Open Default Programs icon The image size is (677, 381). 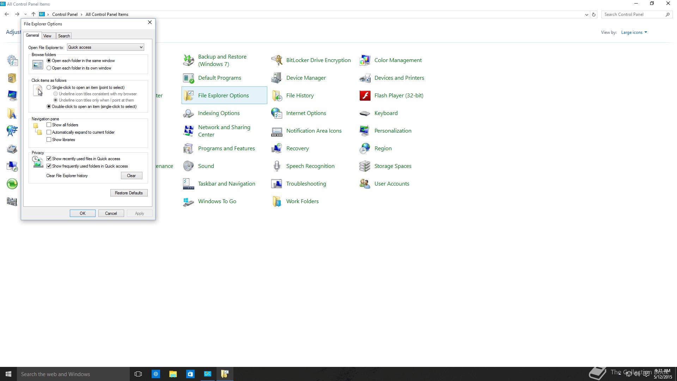[x=189, y=78]
